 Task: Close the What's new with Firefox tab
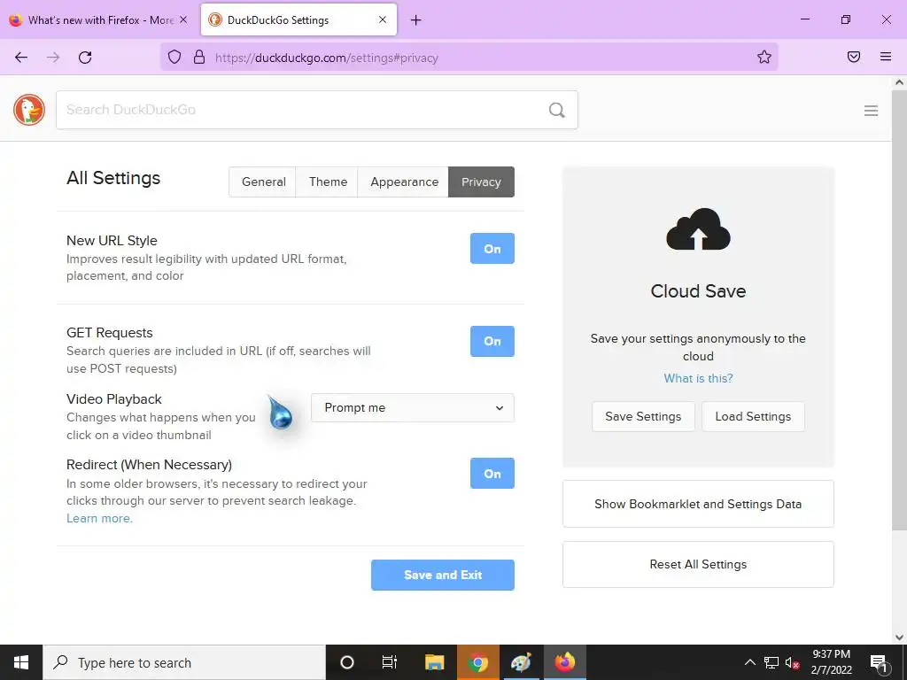coord(183,19)
